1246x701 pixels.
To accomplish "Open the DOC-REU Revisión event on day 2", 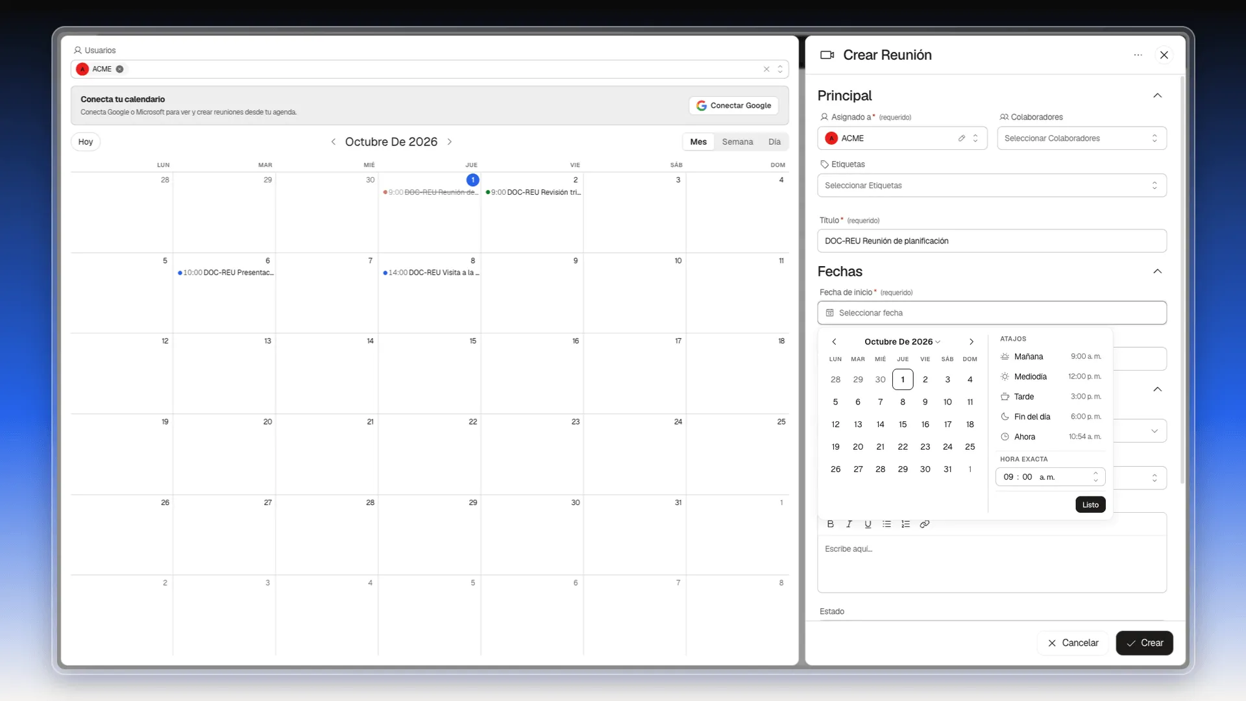I will point(533,192).
